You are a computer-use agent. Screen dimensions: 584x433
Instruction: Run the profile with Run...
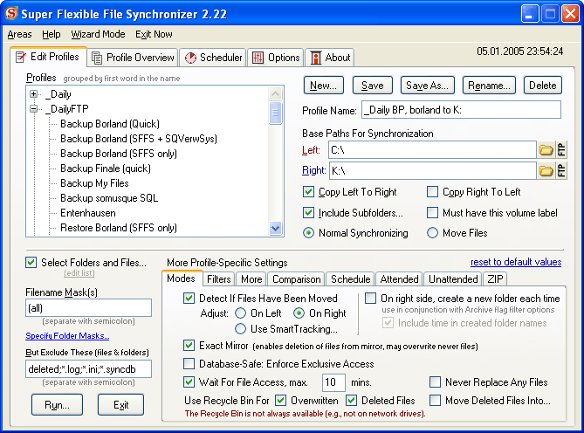[x=57, y=405]
